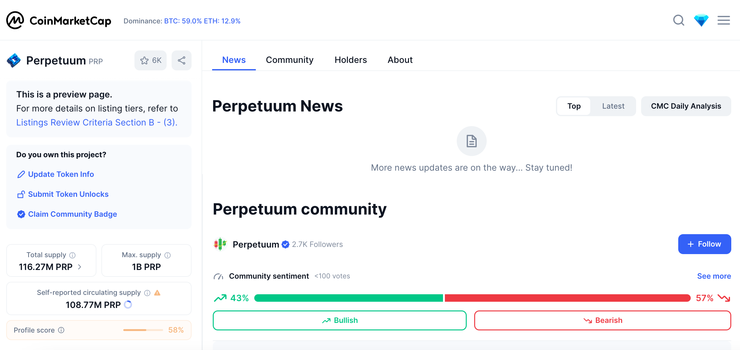Switch to the Community tab
This screenshot has height=350, width=740.
point(290,60)
